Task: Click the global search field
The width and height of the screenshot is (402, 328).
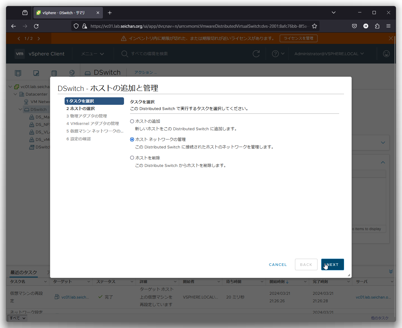Action: [149, 54]
